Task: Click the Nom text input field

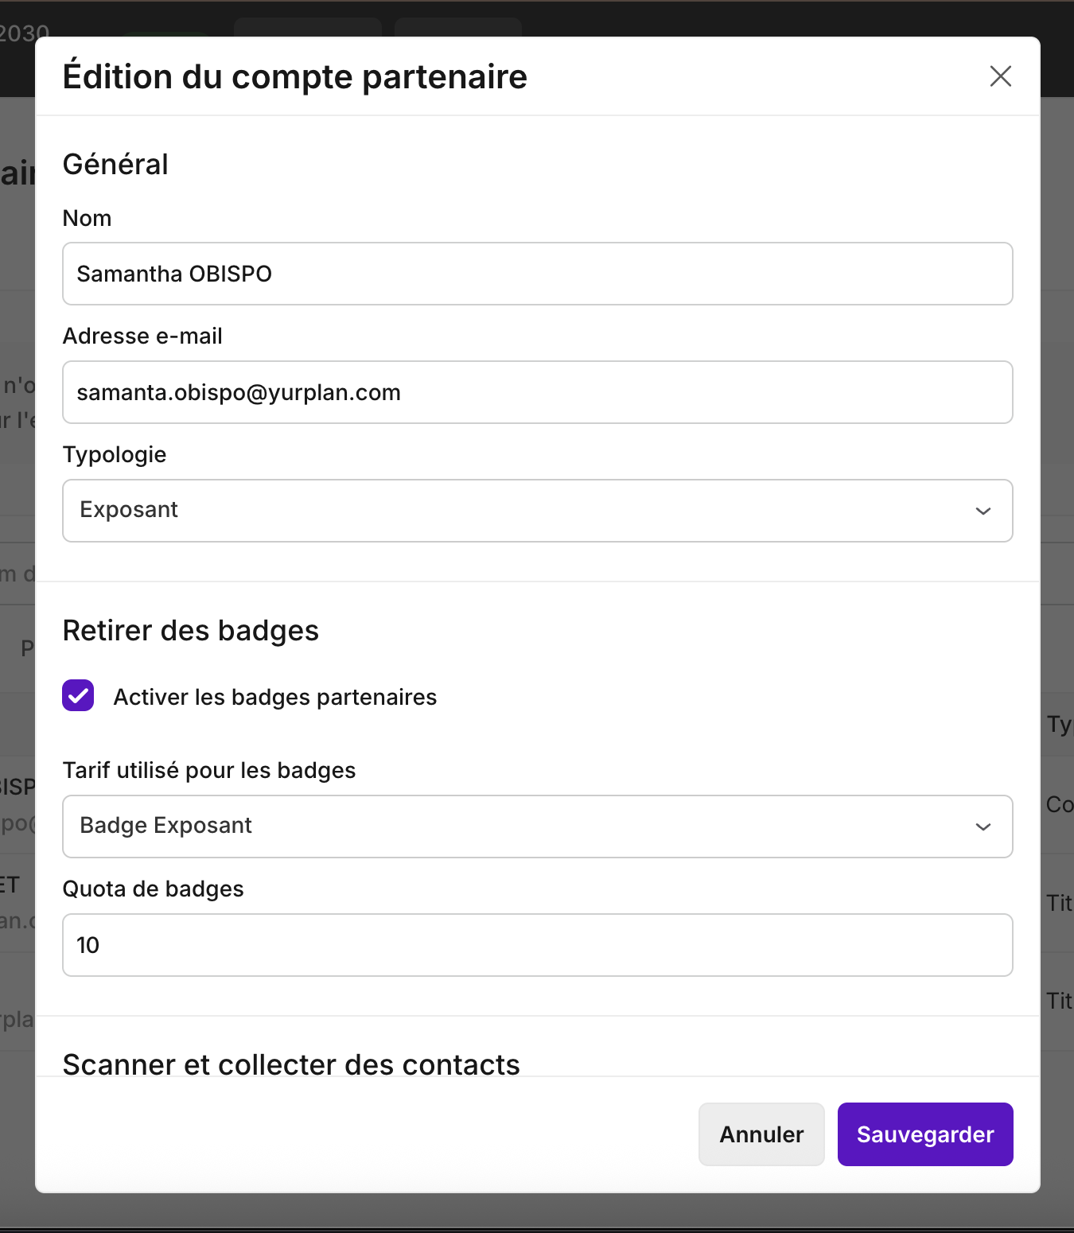Action: click(x=537, y=274)
